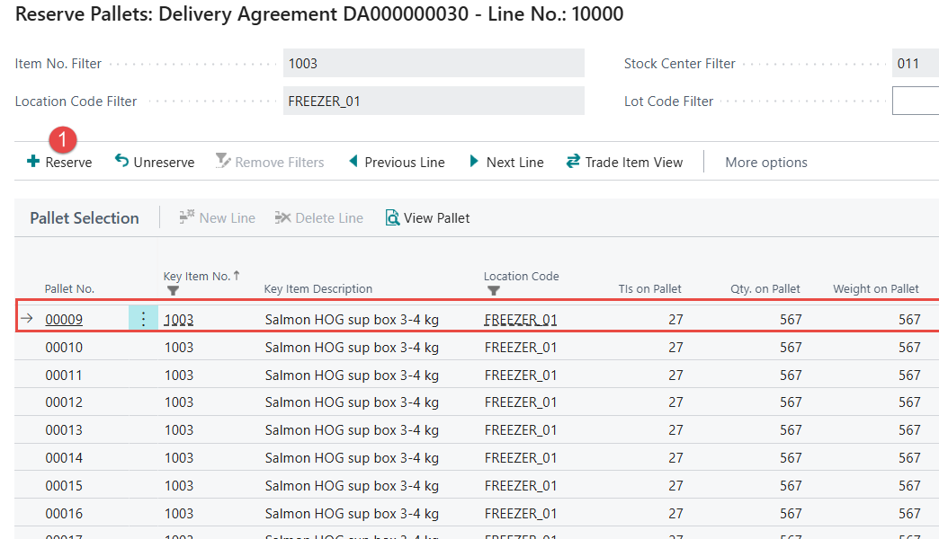Select pallet 00015 row
Image resolution: width=939 pixels, height=539 pixels.
64,486
